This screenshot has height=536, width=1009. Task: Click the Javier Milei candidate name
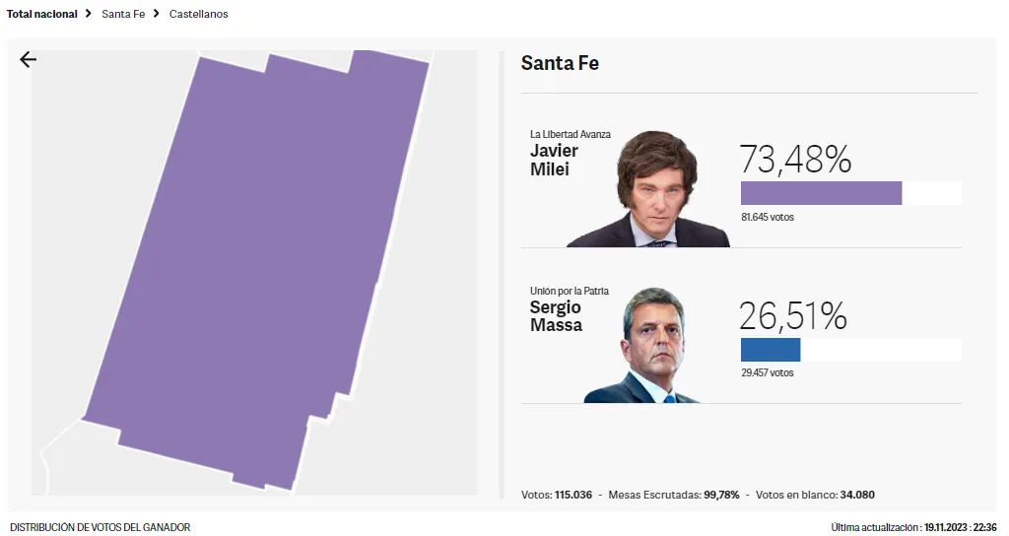554,160
